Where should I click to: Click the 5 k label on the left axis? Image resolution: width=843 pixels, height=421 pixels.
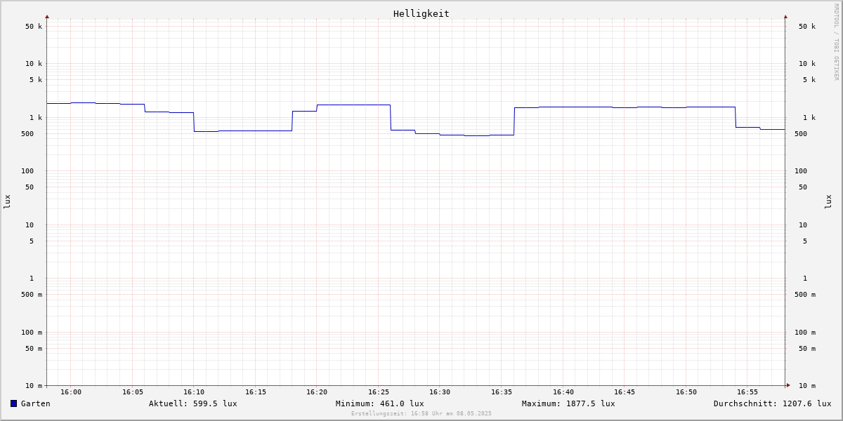tap(36, 80)
